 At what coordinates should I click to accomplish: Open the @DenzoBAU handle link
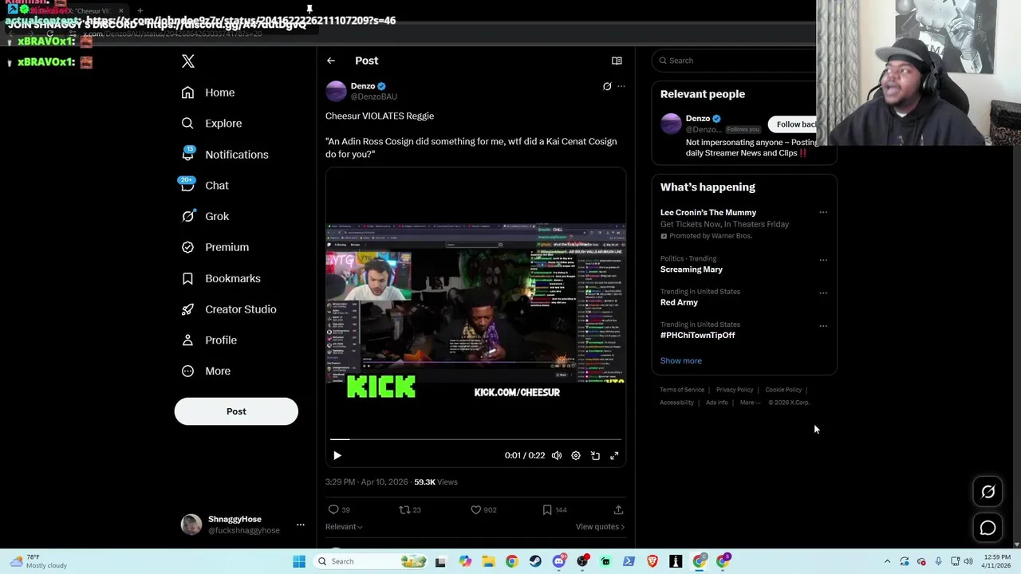(374, 96)
